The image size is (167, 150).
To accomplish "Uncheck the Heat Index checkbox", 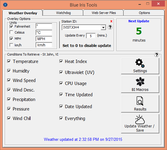I will tap(61, 61).
